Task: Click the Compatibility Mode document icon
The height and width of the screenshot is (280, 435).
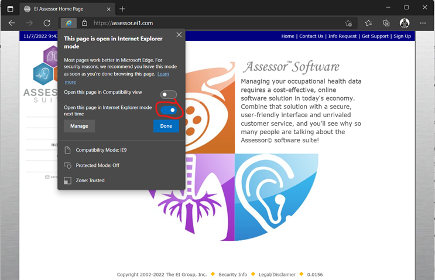Action: point(67,150)
